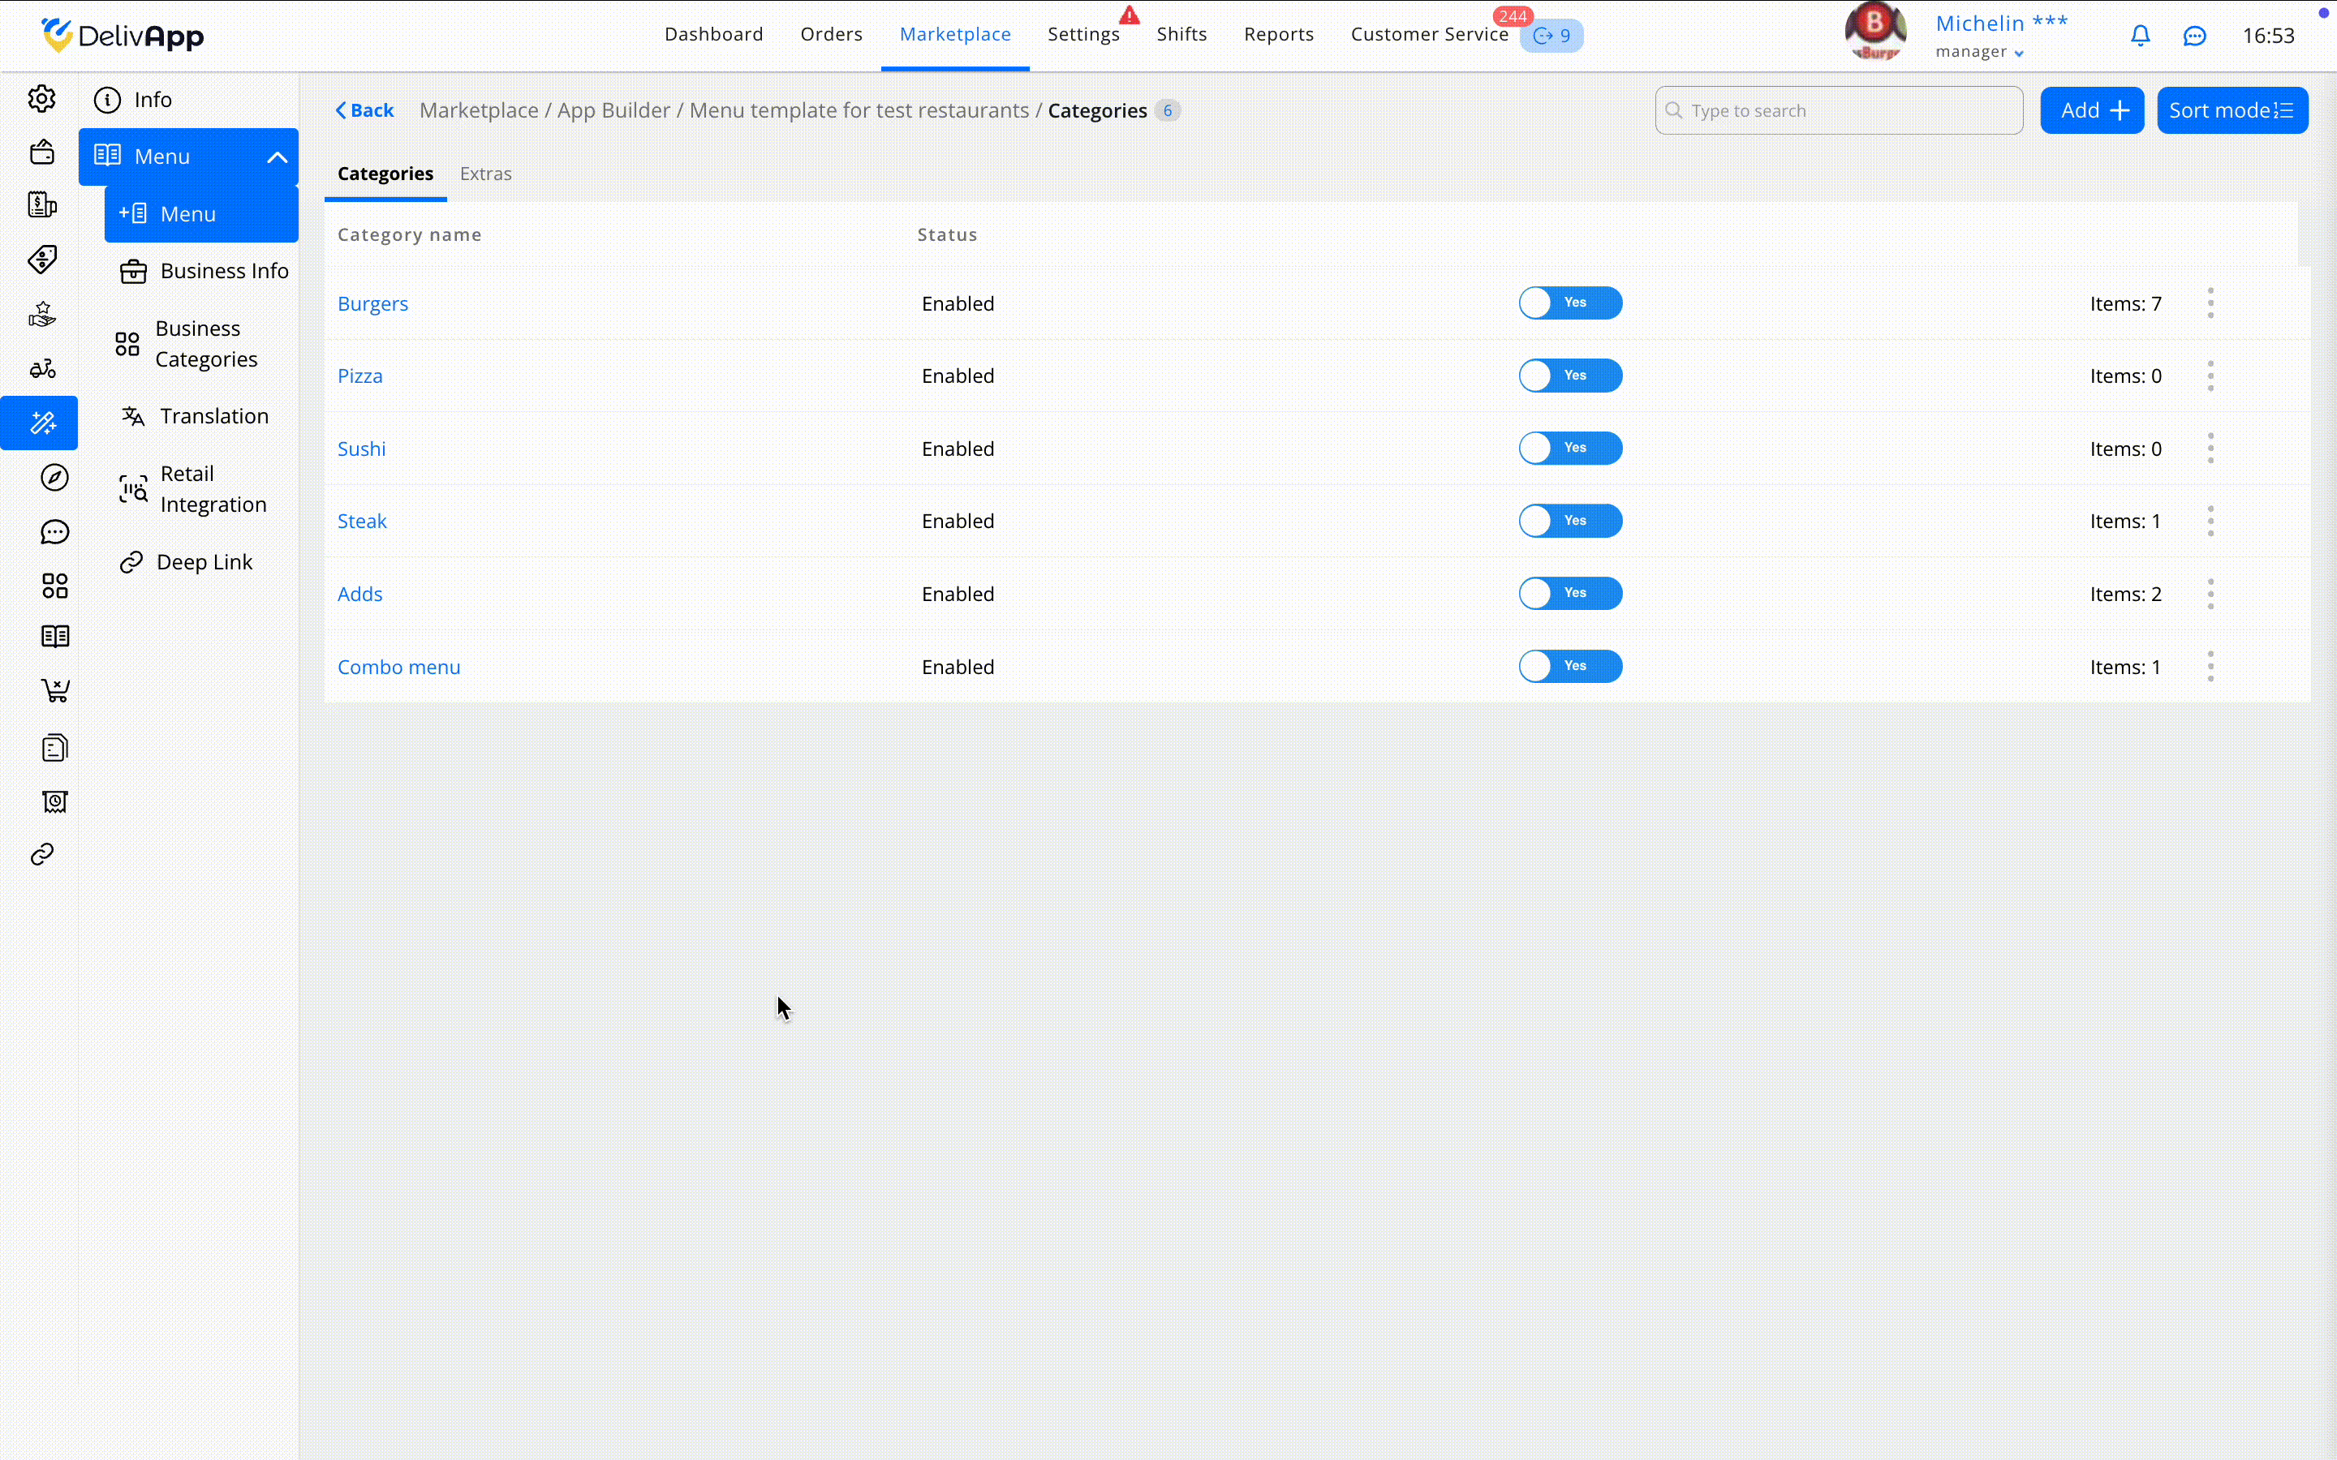Image resolution: width=2337 pixels, height=1460 pixels.
Task: Disable the Sushi category toggle
Action: click(1570, 448)
